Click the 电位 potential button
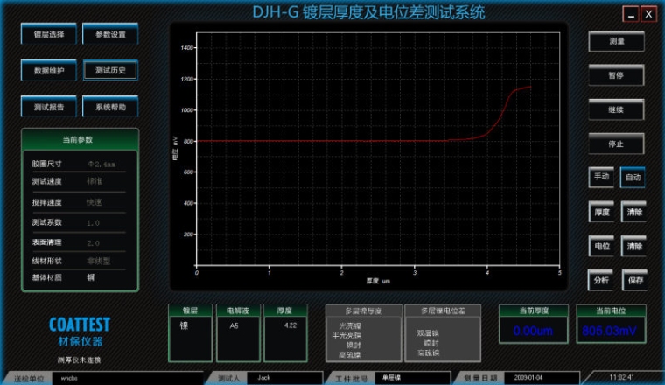 point(601,246)
